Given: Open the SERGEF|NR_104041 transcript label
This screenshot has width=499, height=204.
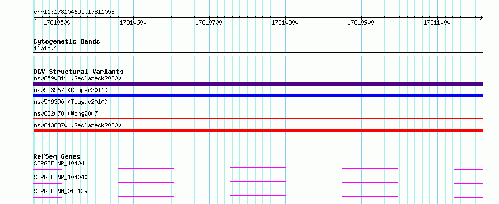Looking at the screenshot, I should pos(61,163).
